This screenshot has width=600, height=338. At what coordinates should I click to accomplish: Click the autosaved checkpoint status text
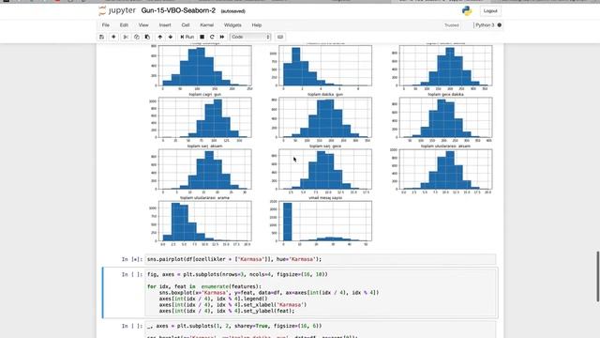pyautogui.click(x=233, y=11)
